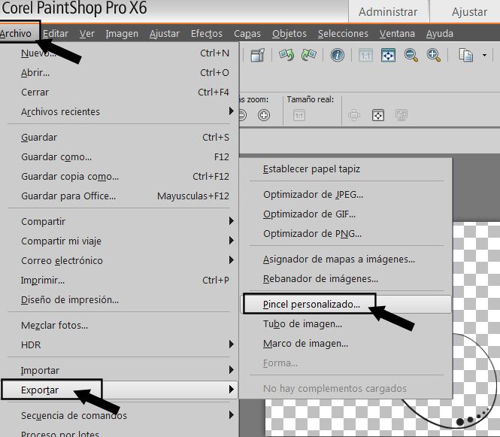
Task: Open dropdown arrow beside paste icon
Action: [484, 56]
